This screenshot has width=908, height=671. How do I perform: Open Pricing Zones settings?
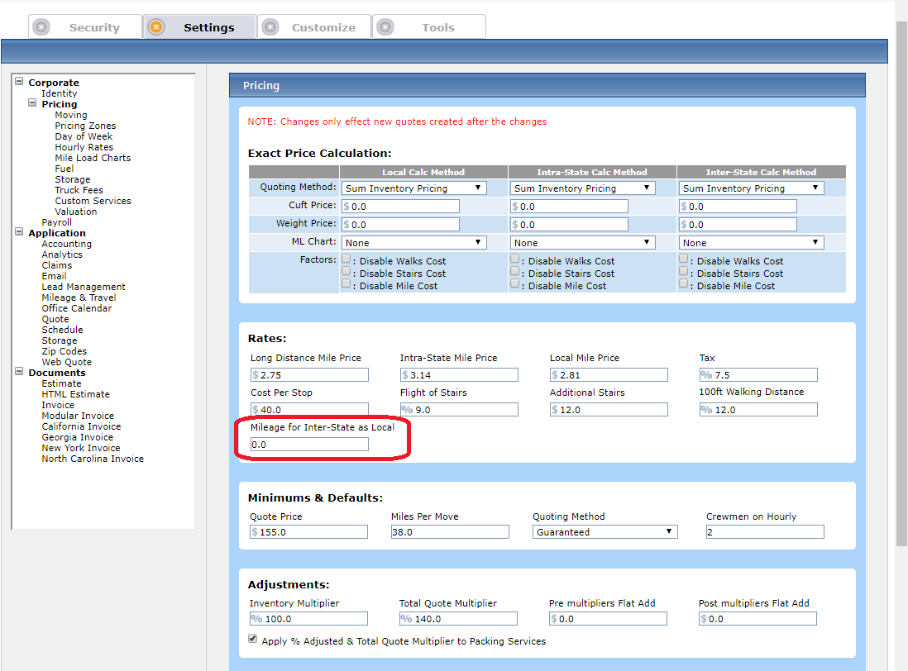[85, 126]
